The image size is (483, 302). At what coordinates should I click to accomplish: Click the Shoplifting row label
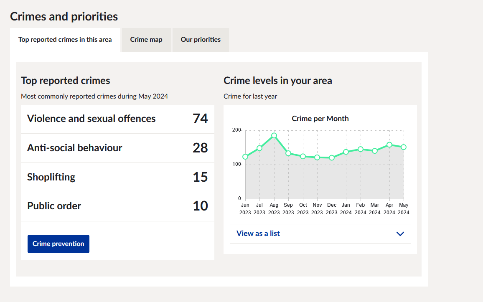tap(51, 177)
